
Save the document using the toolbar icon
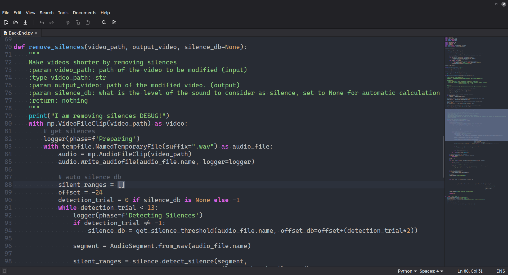point(25,22)
